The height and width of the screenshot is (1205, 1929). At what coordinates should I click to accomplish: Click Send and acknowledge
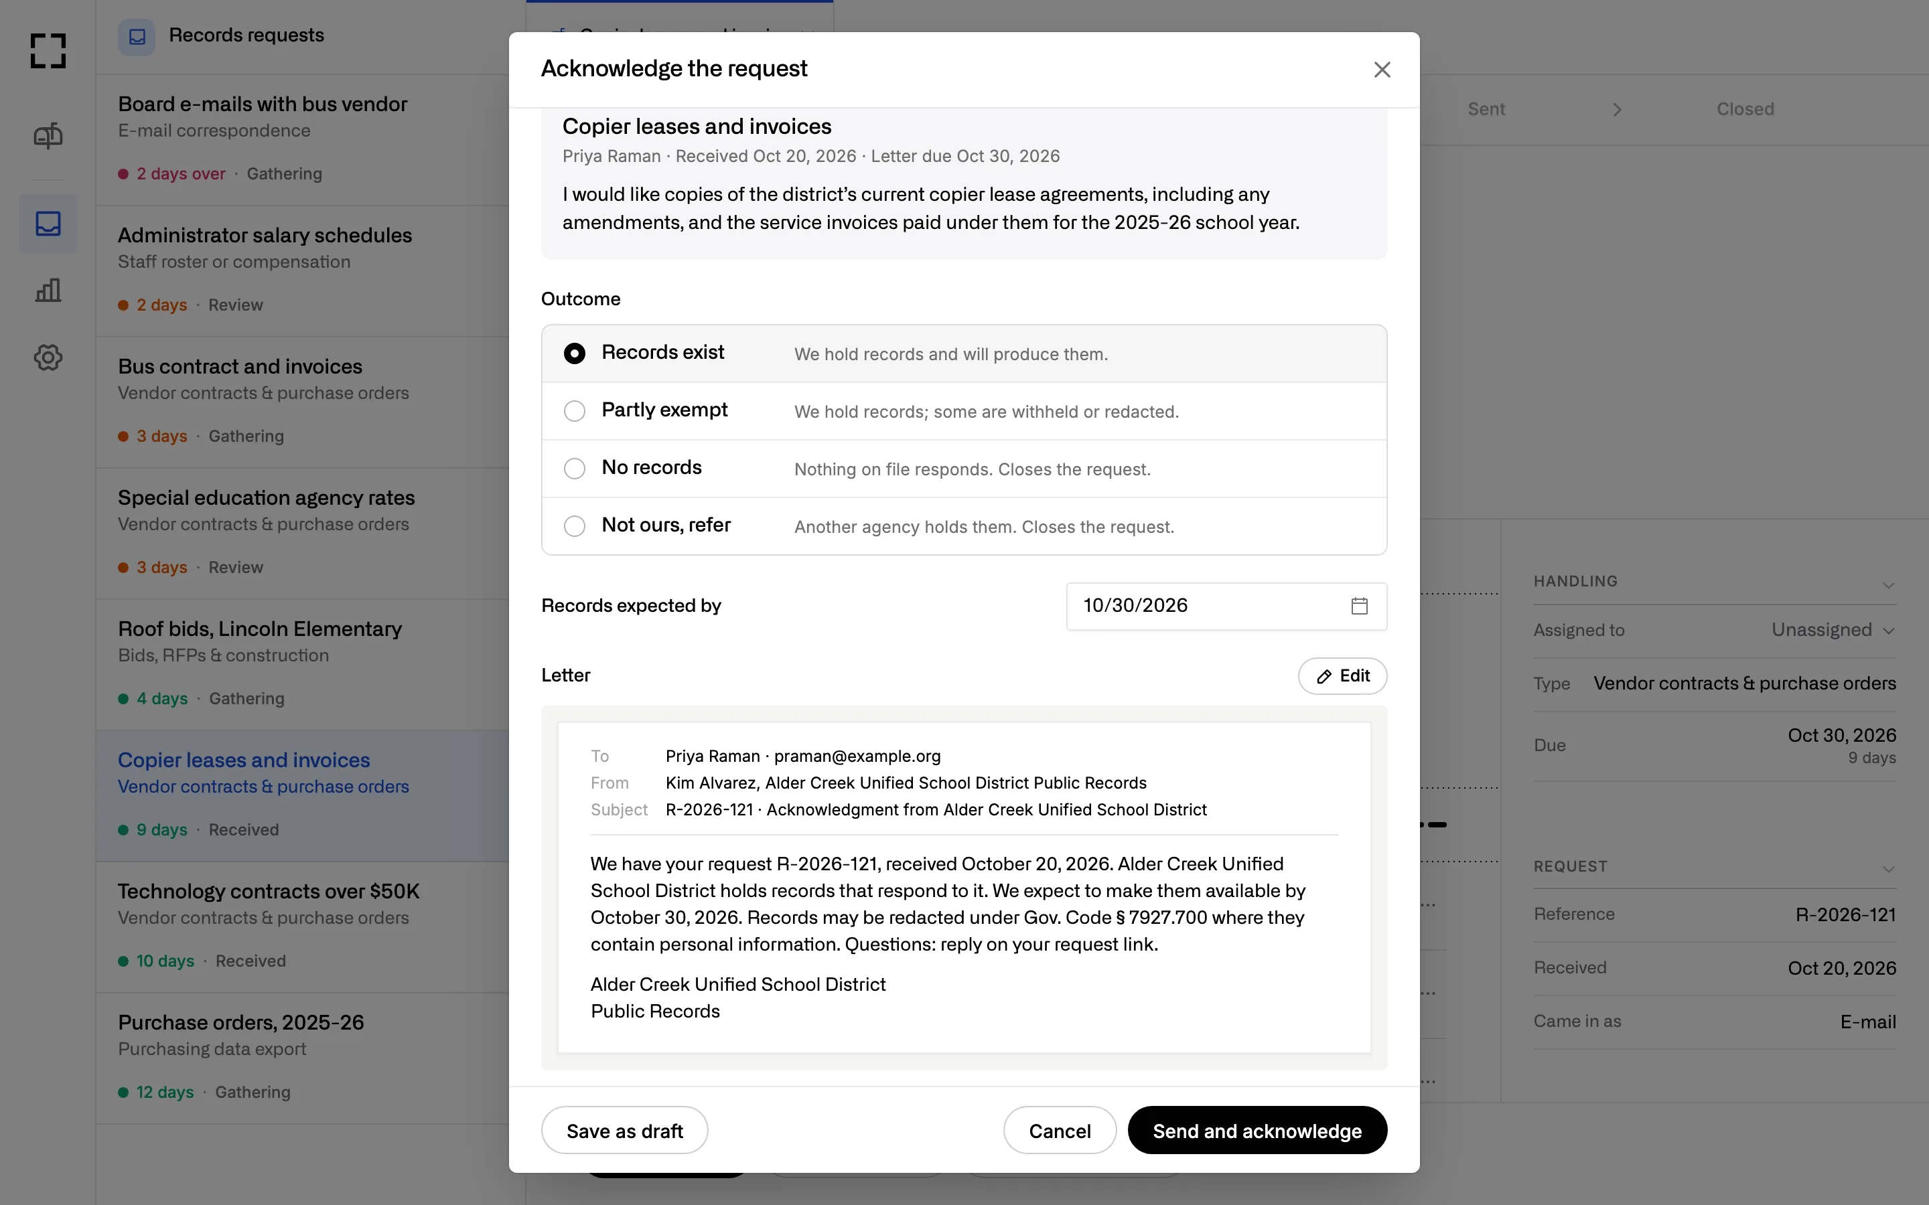[1257, 1130]
